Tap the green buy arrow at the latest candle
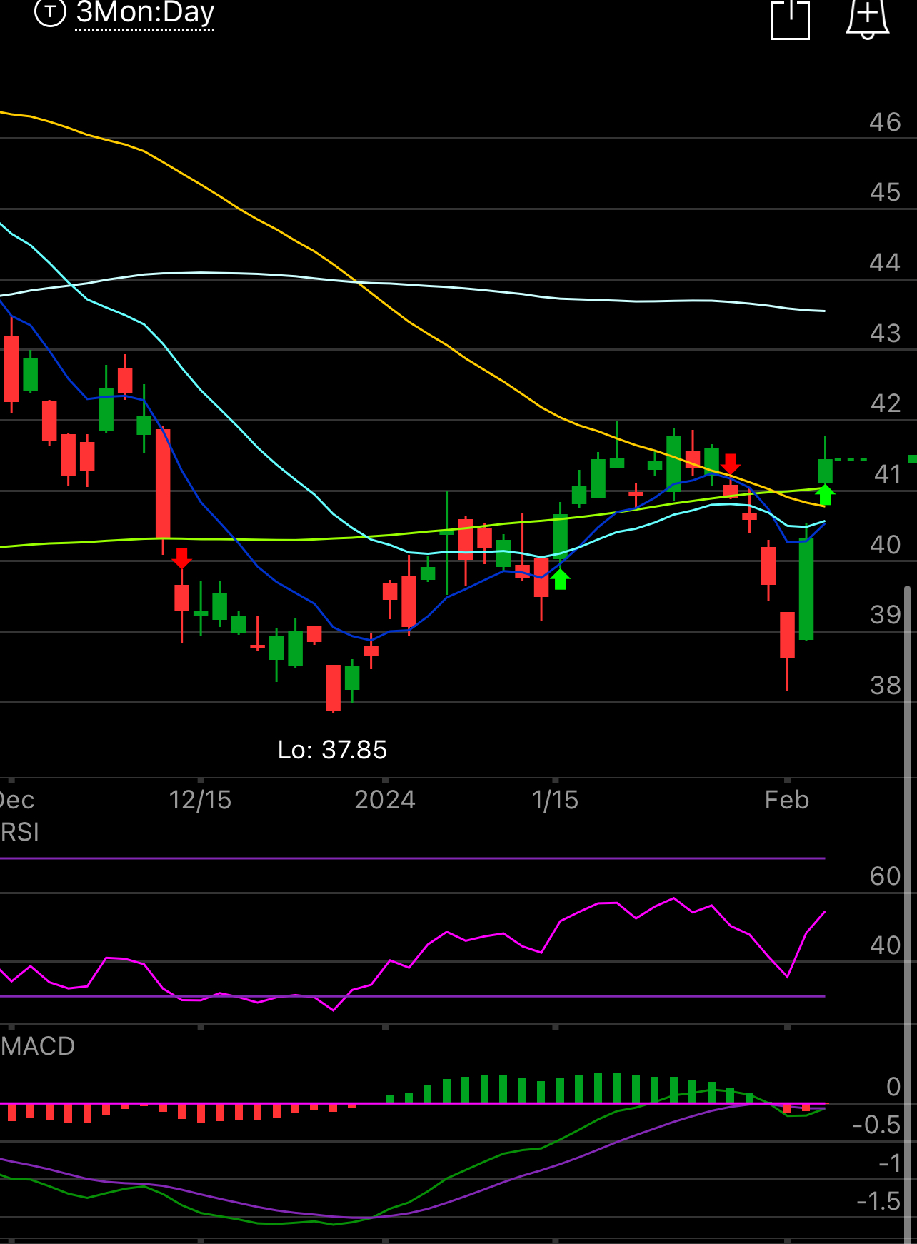The height and width of the screenshot is (1244, 917). (x=825, y=495)
